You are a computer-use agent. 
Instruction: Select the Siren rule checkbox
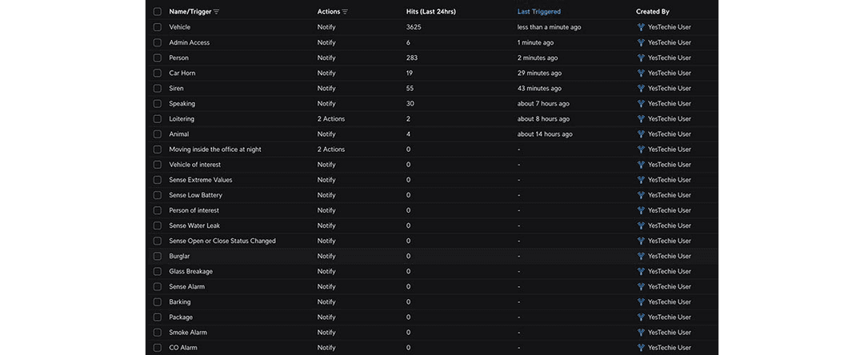[158, 88]
